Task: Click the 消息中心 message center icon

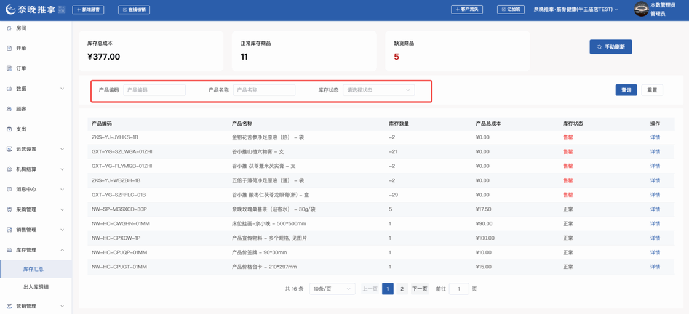Action: point(9,190)
